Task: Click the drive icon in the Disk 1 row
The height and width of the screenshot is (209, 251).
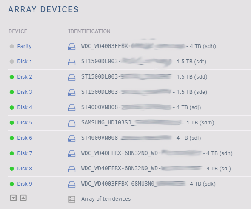Action: (72, 62)
